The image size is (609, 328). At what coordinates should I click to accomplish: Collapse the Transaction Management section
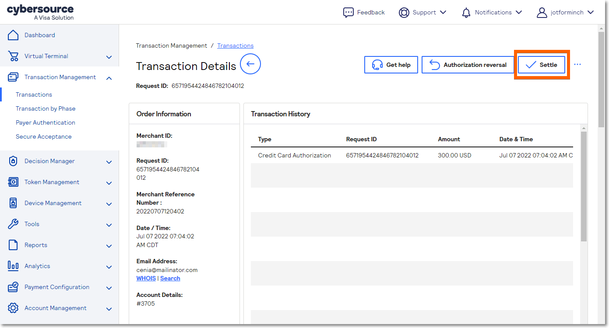coord(109,78)
